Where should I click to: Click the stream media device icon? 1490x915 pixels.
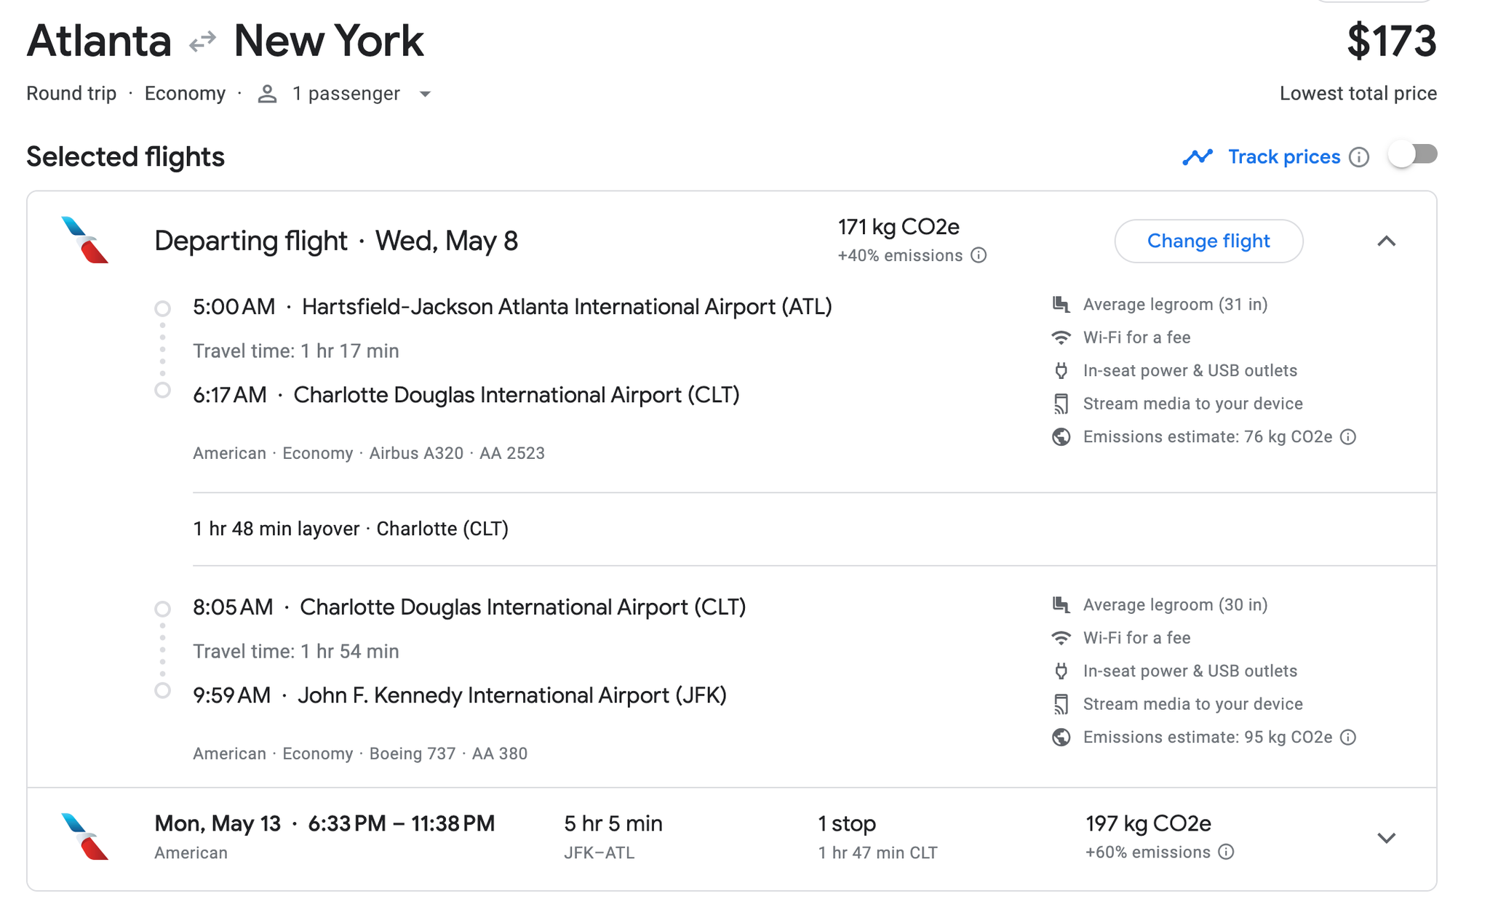(x=1061, y=404)
